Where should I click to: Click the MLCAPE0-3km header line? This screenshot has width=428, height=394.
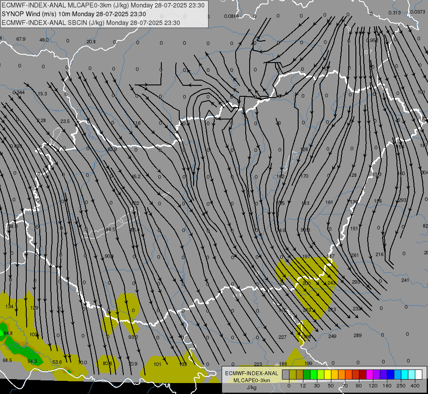coord(103,5)
